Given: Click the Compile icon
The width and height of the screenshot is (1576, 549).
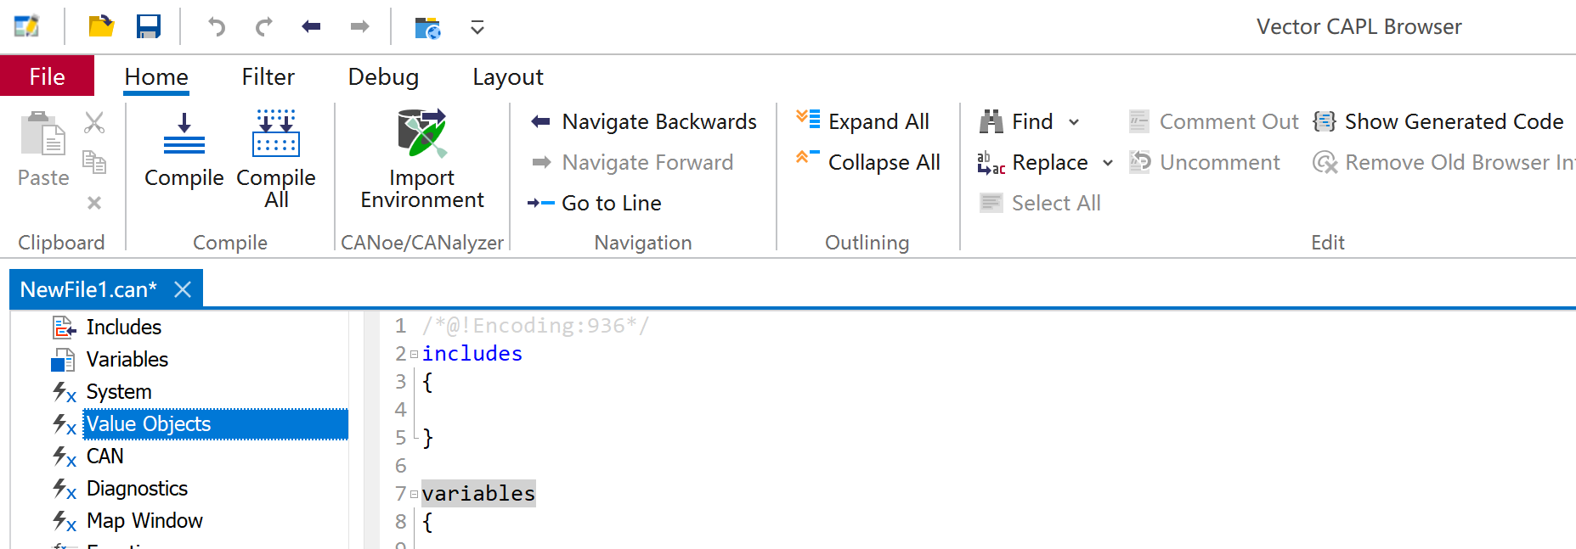Looking at the screenshot, I should coord(184,134).
